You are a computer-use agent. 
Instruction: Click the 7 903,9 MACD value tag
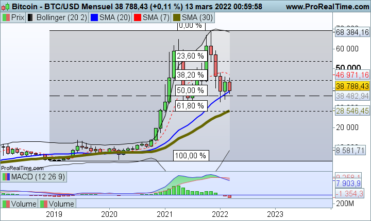point(348,183)
